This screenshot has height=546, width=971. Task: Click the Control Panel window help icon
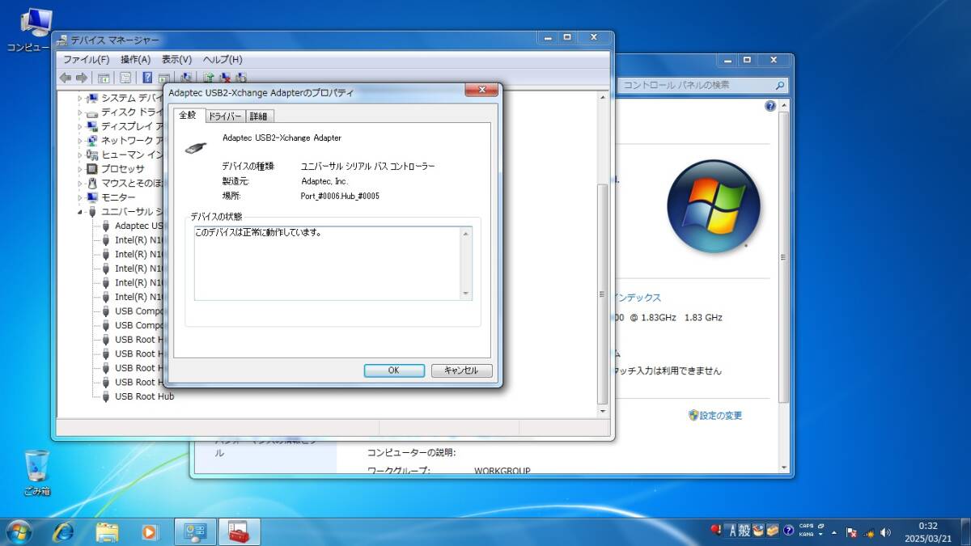[770, 106]
